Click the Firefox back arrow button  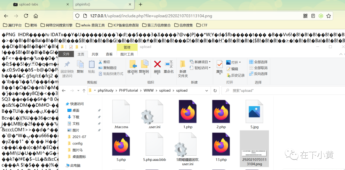[x=6, y=16]
